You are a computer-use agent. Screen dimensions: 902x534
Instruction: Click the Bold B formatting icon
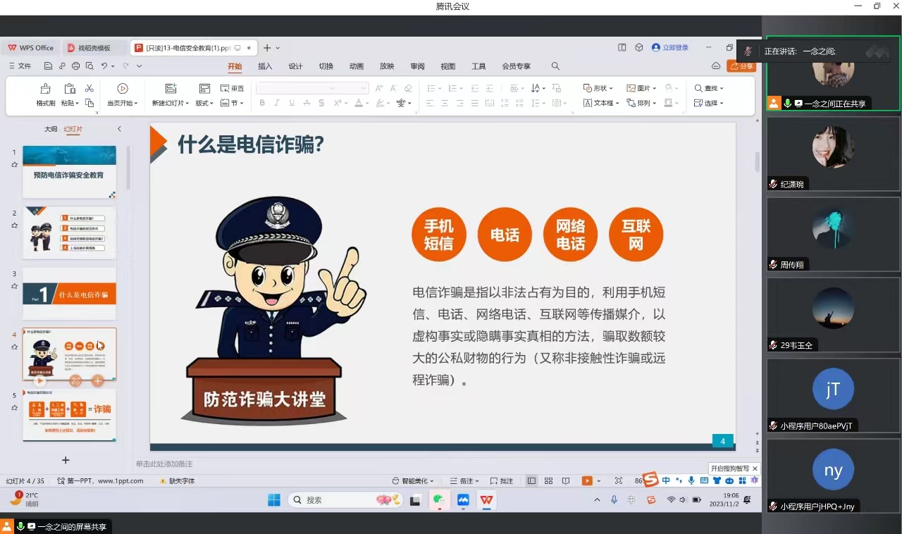pos(262,103)
